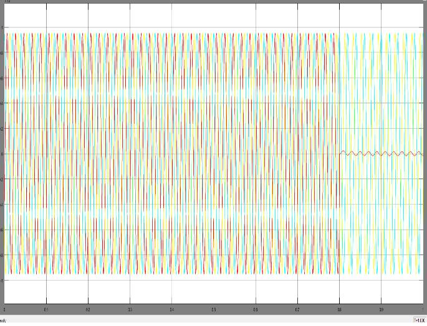Image resolution: width=427 pixels, height=326 pixels.
Task: Click the -1 label on the vertical axis
Action: coord(2,281)
